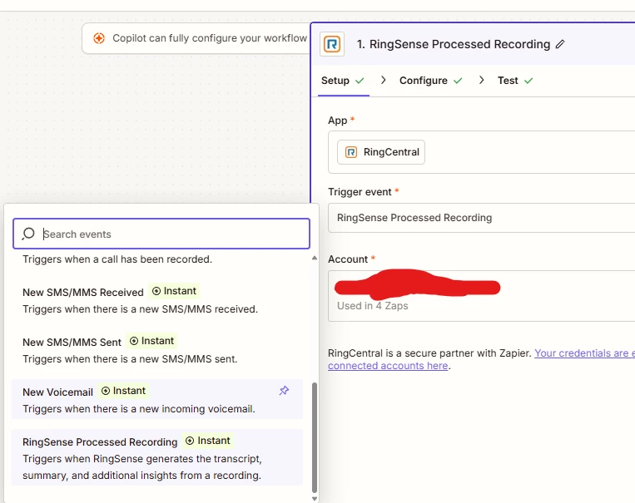Open the Setup tab
Viewport: 635px width, 503px height.
[x=343, y=81]
